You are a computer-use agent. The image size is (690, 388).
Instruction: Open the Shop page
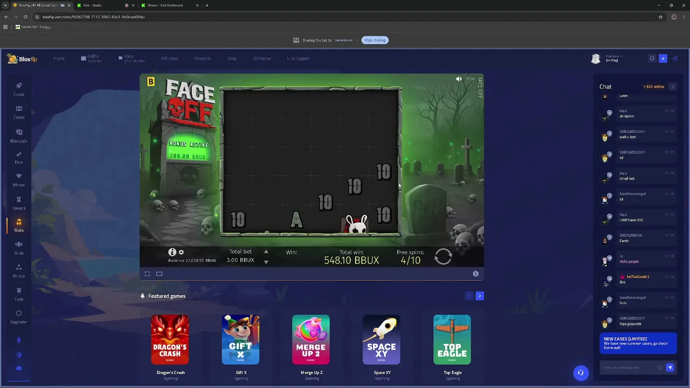(x=232, y=58)
